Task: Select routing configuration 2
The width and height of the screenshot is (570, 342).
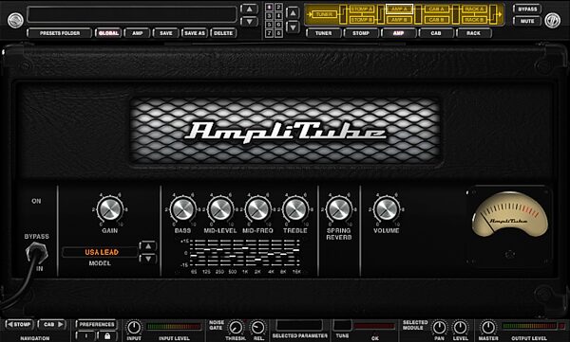Action: click(x=278, y=8)
